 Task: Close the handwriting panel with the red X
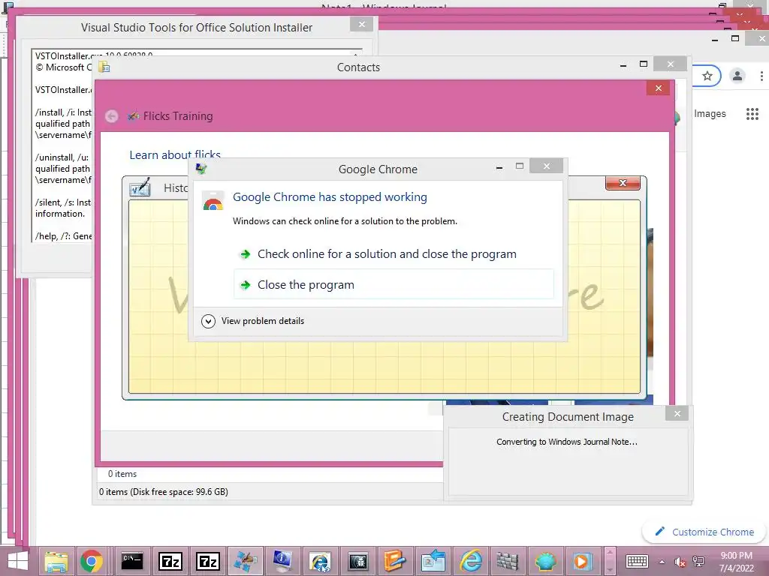click(623, 183)
